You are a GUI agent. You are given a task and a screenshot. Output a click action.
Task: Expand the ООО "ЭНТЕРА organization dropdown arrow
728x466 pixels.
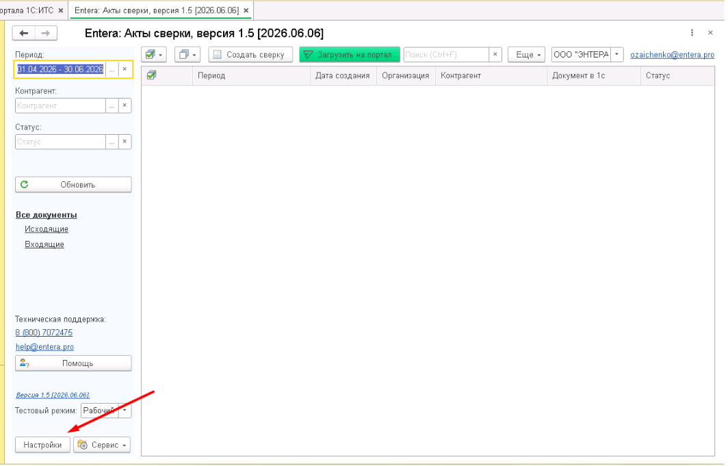(616, 55)
